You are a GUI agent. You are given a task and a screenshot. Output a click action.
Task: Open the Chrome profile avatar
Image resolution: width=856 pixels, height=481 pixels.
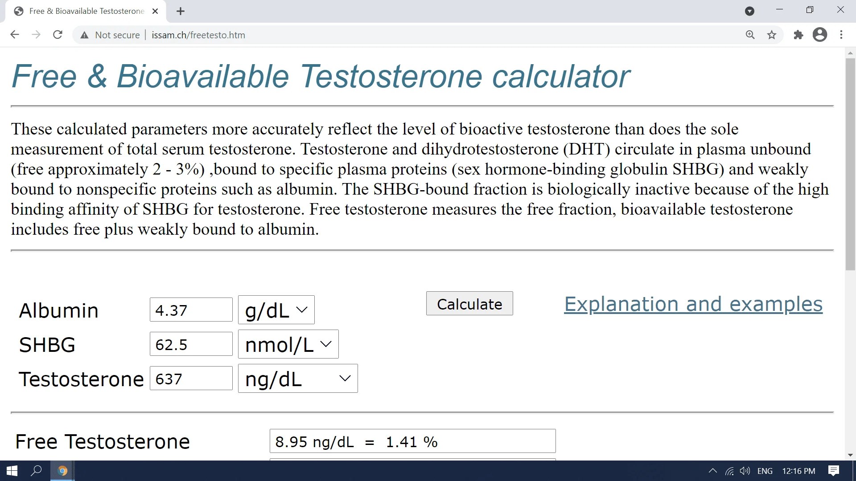819,35
